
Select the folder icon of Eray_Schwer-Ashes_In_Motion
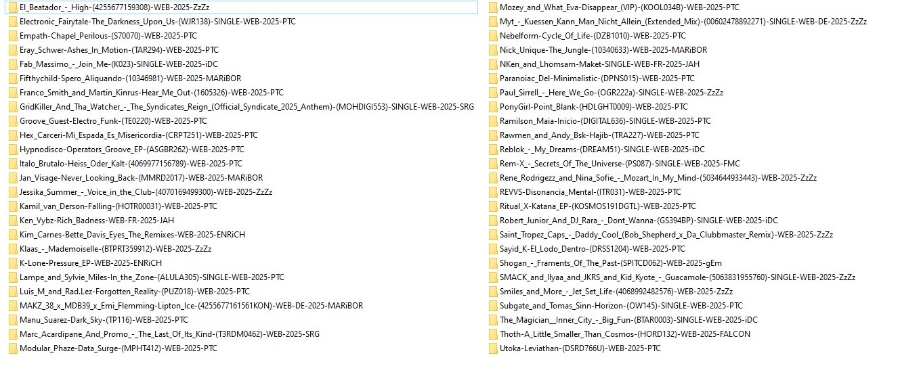pyautogui.click(x=13, y=50)
